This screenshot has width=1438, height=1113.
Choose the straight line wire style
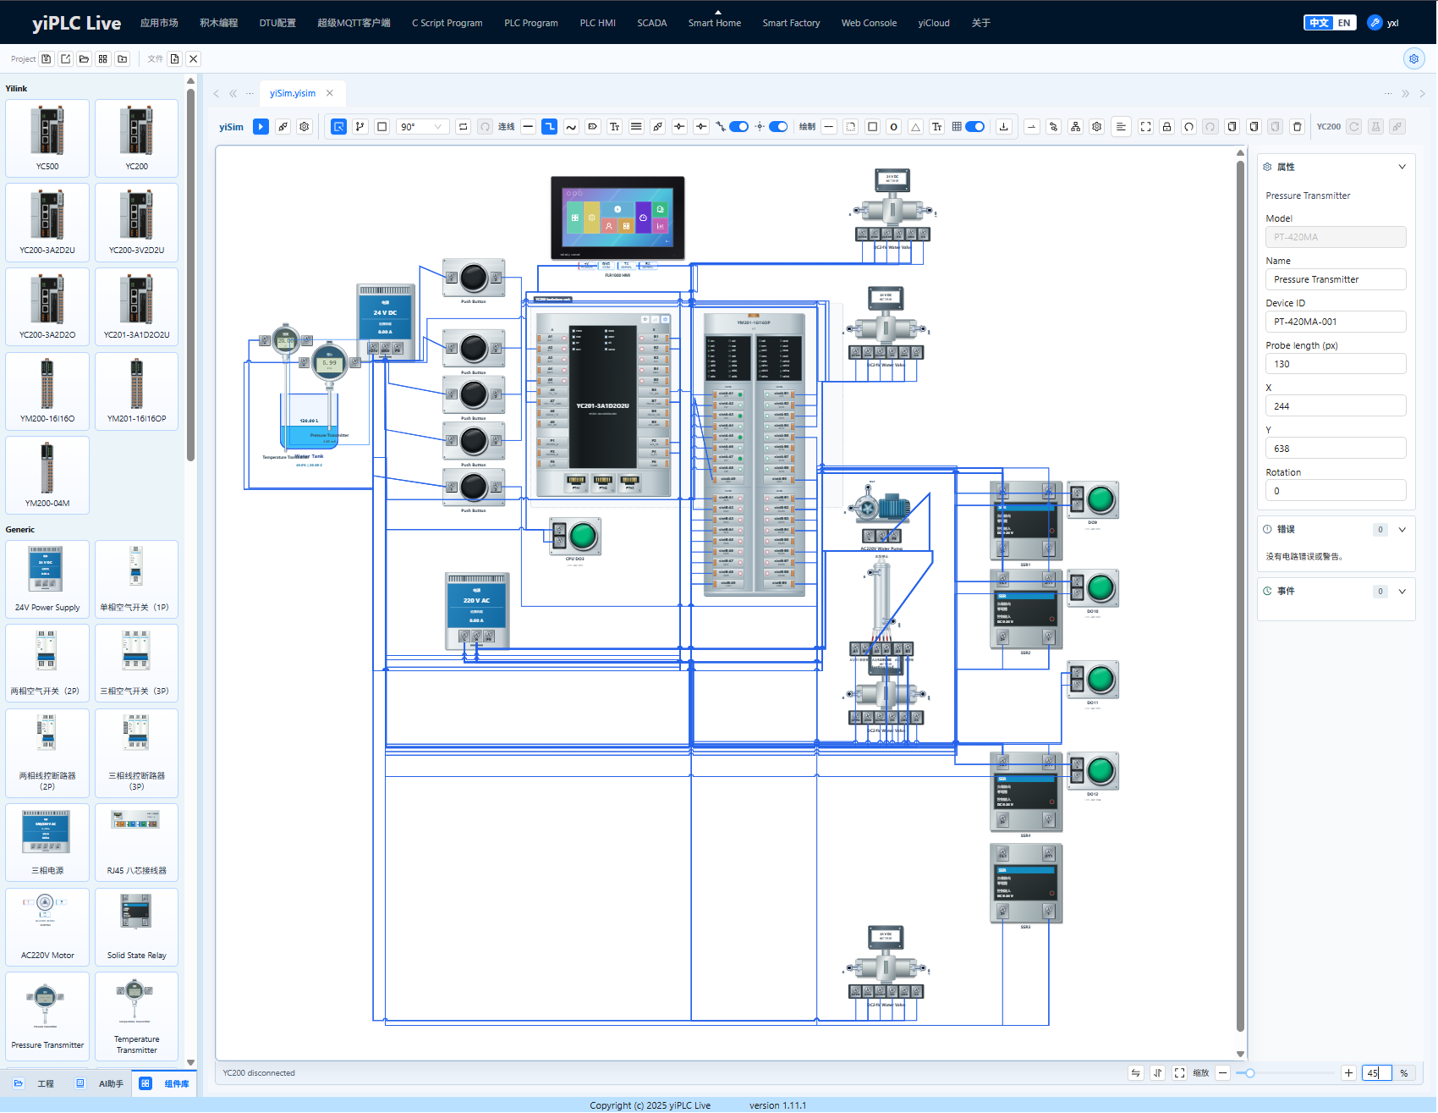[x=528, y=127]
